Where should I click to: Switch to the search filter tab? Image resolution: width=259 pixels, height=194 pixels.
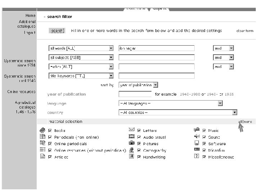[136, 9]
